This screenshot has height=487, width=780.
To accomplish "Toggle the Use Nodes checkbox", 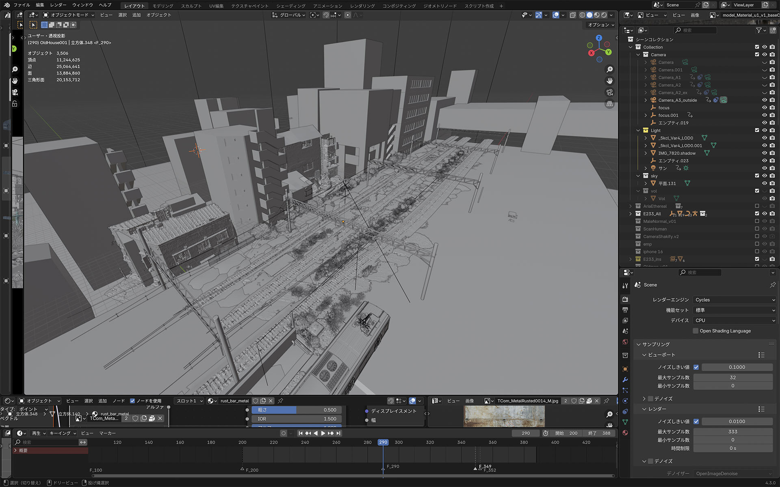I will click(x=132, y=401).
